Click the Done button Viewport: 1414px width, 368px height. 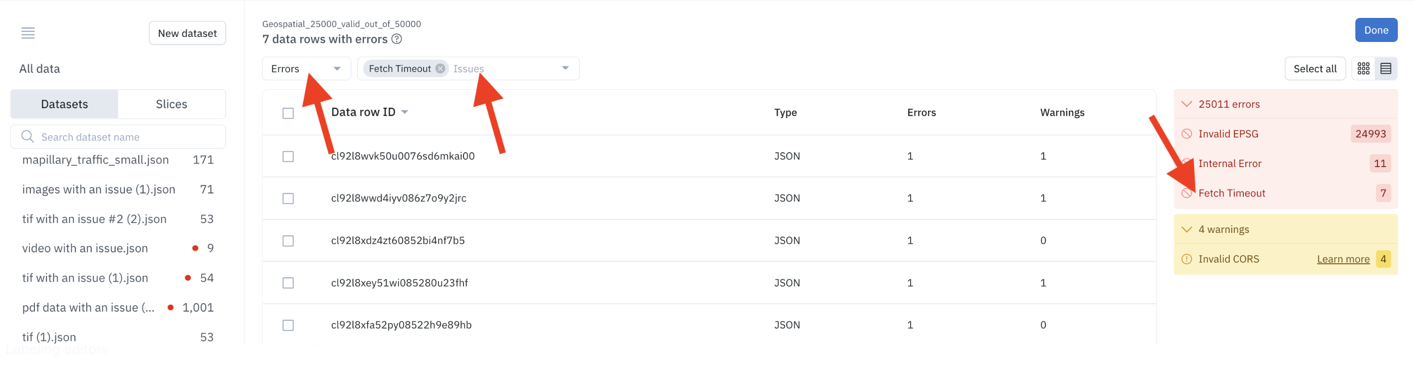coord(1376,30)
